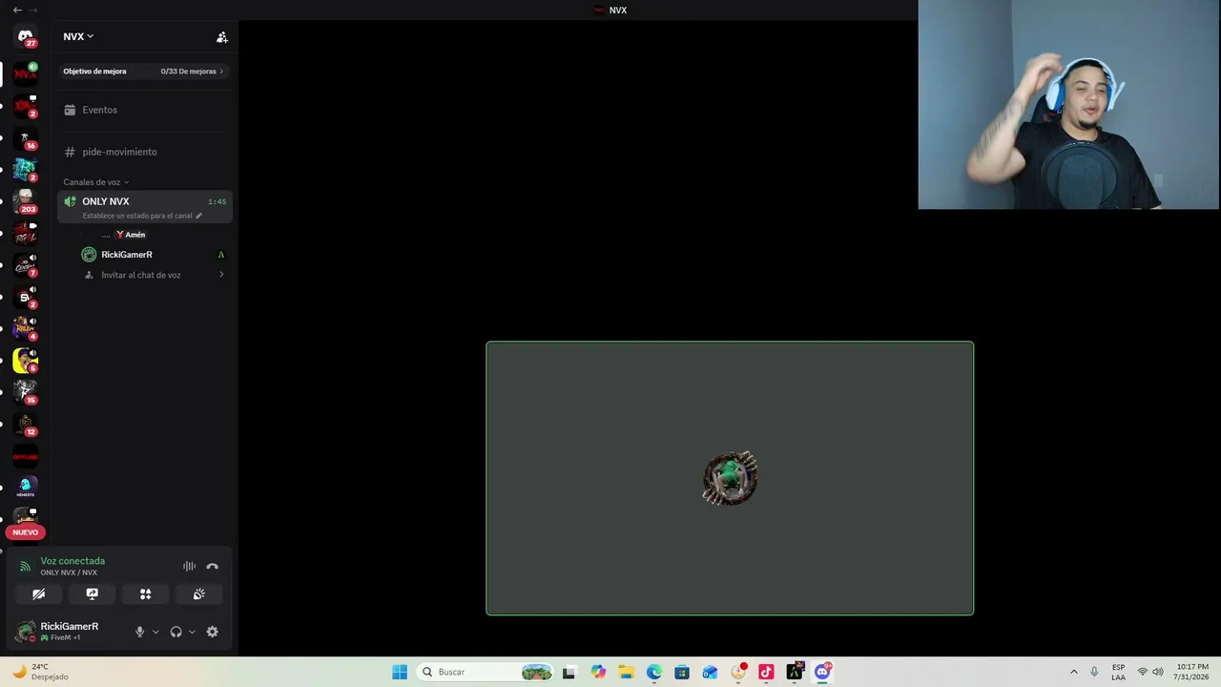
Task: Expand Invitar al chat de voz arrow
Action: pyautogui.click(x=221, y=275)
